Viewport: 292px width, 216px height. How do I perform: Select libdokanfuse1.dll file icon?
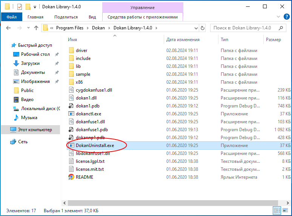click(71, 153)
